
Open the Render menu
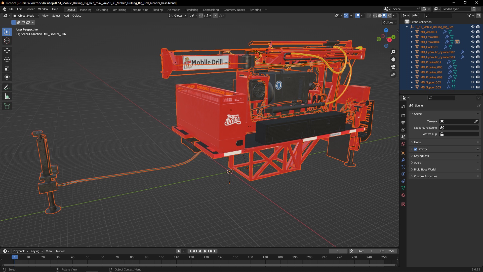[x=30, y=9]
